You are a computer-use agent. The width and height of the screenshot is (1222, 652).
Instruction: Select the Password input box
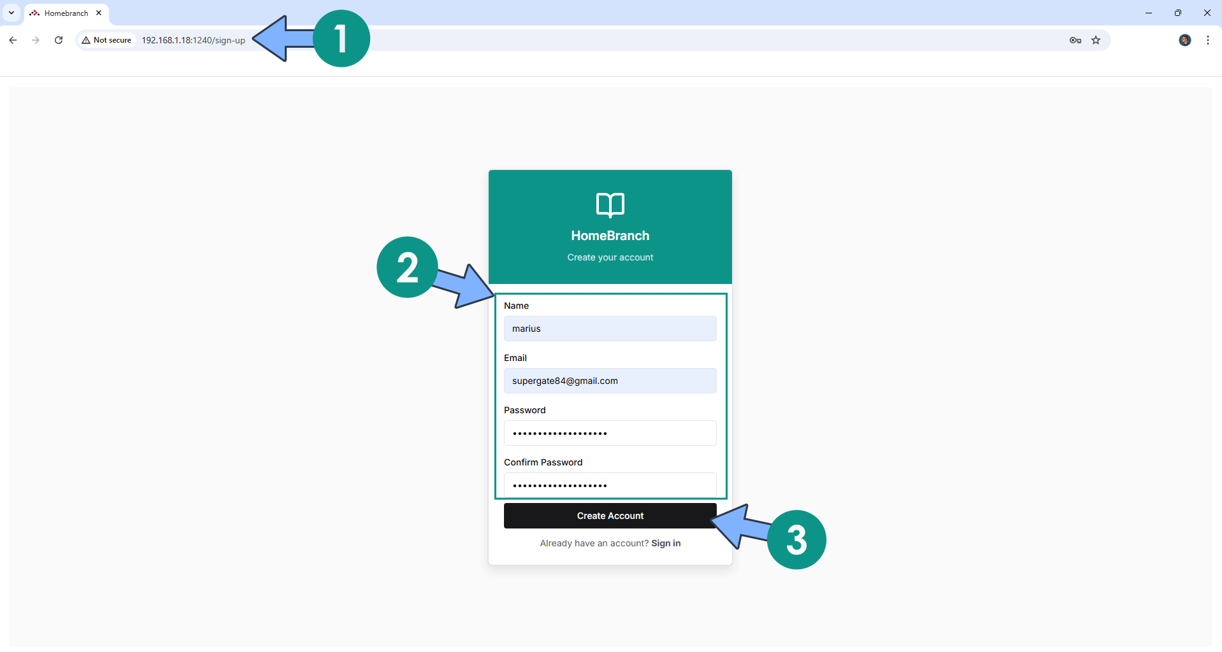point(610,433)
